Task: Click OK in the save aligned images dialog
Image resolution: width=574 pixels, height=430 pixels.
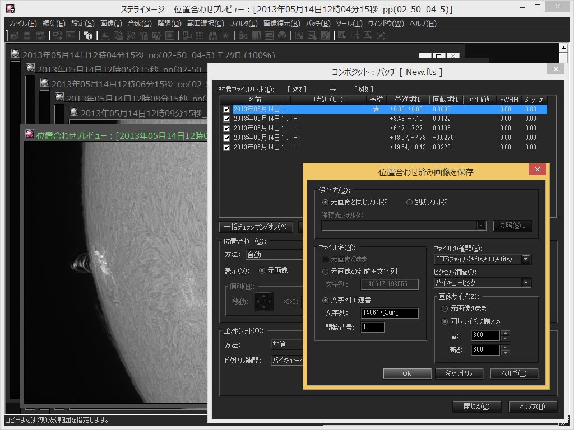Action: pos(407,373)
